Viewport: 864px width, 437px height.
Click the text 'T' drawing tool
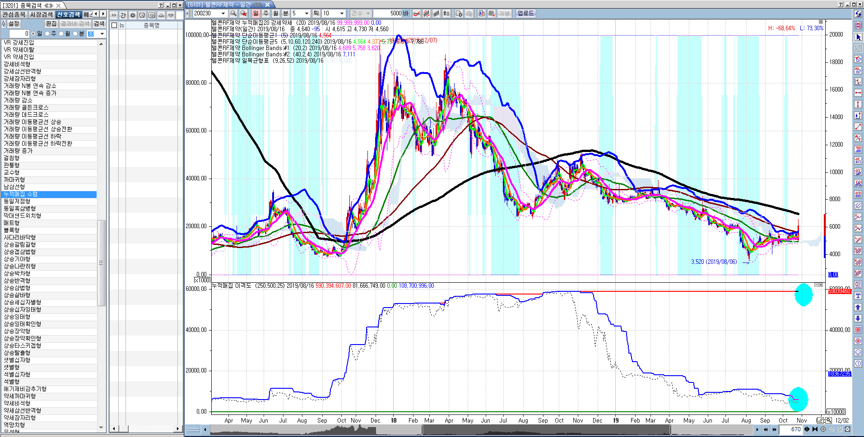point(858,296)
